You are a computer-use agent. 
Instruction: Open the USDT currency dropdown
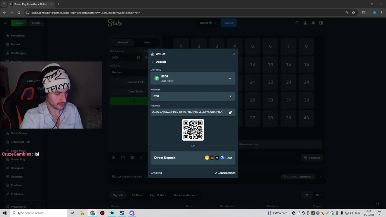193,78
